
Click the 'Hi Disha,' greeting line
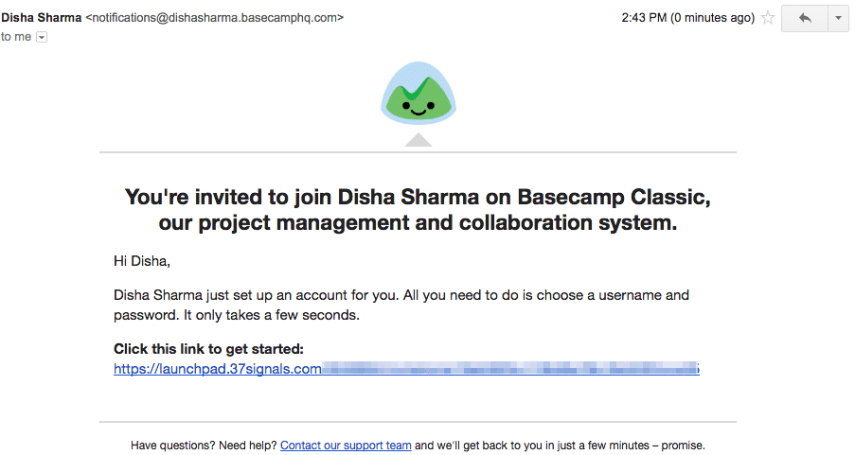click(142, 262)
